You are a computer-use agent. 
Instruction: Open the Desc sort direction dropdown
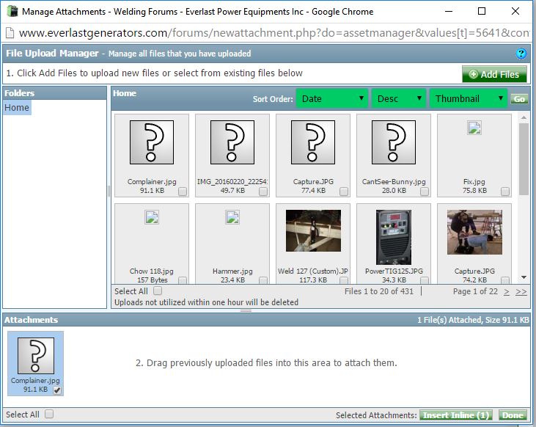pyautogui.click(x=398, y=99)
